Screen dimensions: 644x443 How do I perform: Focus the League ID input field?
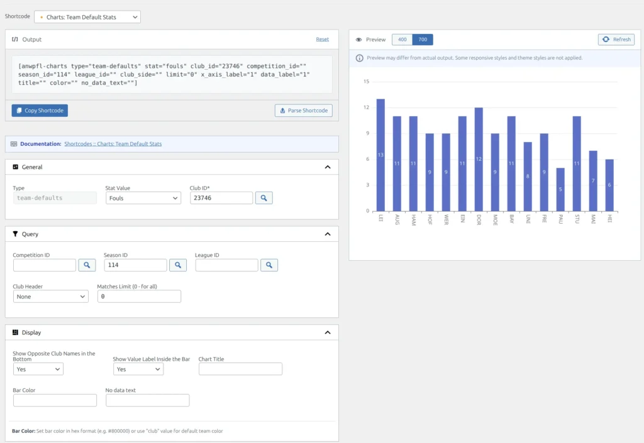[x=226, y=265]
